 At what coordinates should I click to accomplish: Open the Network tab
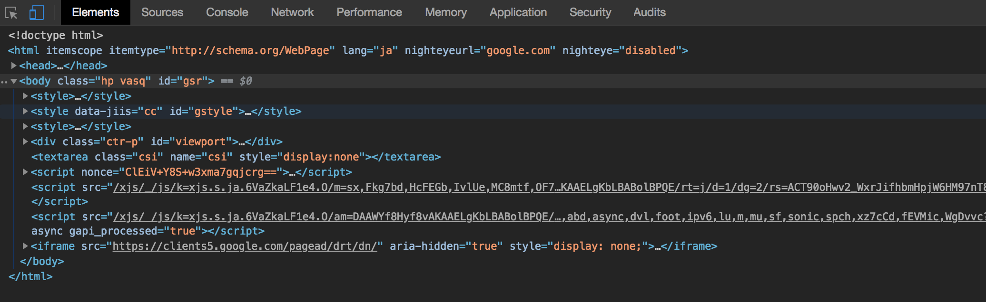point(292,12)
